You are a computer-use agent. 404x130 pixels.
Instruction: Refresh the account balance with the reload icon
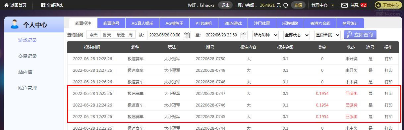tap(286, 5)
